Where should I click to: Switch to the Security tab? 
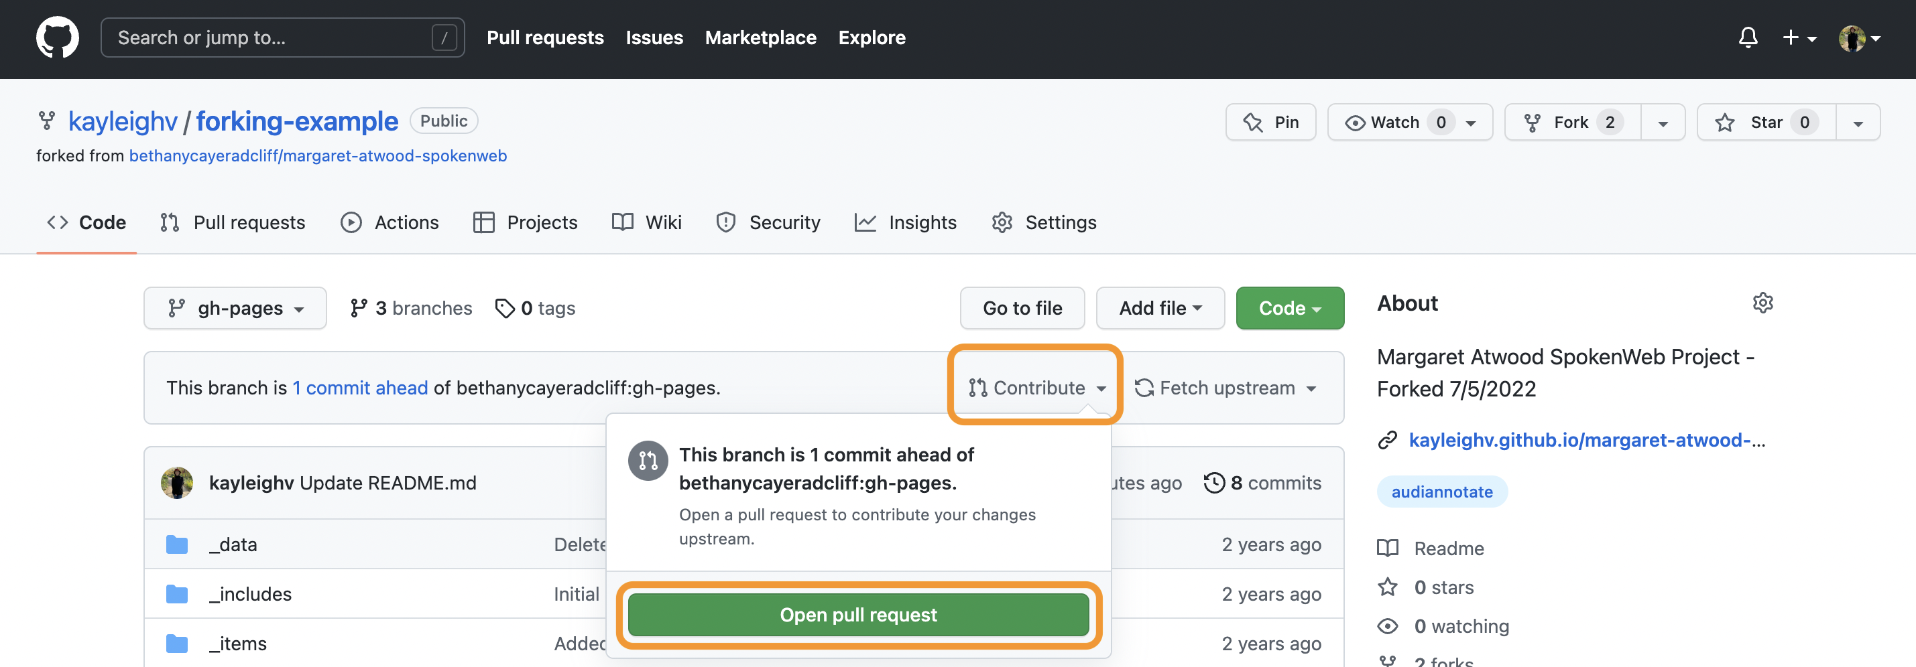click(x=768, y=222)
